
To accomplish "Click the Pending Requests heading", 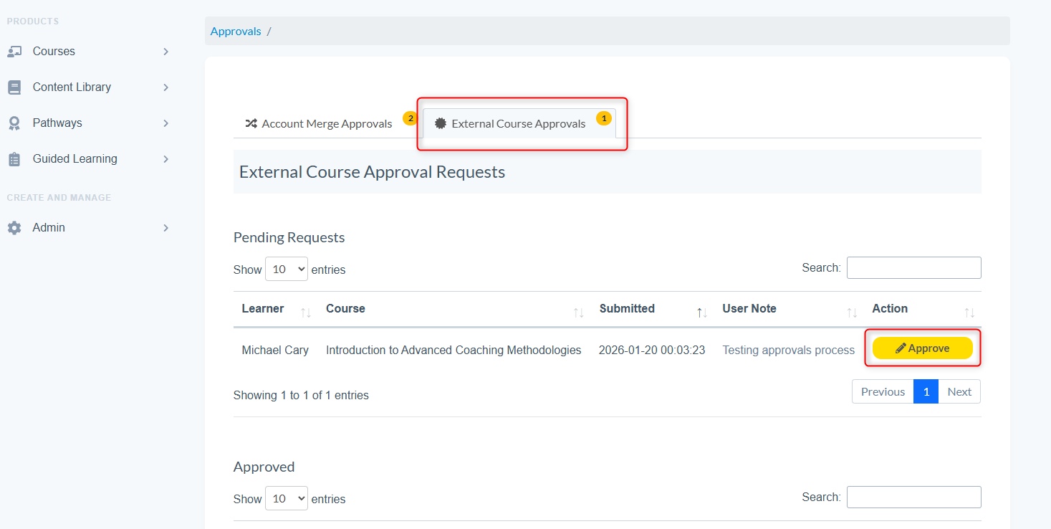I will pyautogui.click(x=289, y=237).
